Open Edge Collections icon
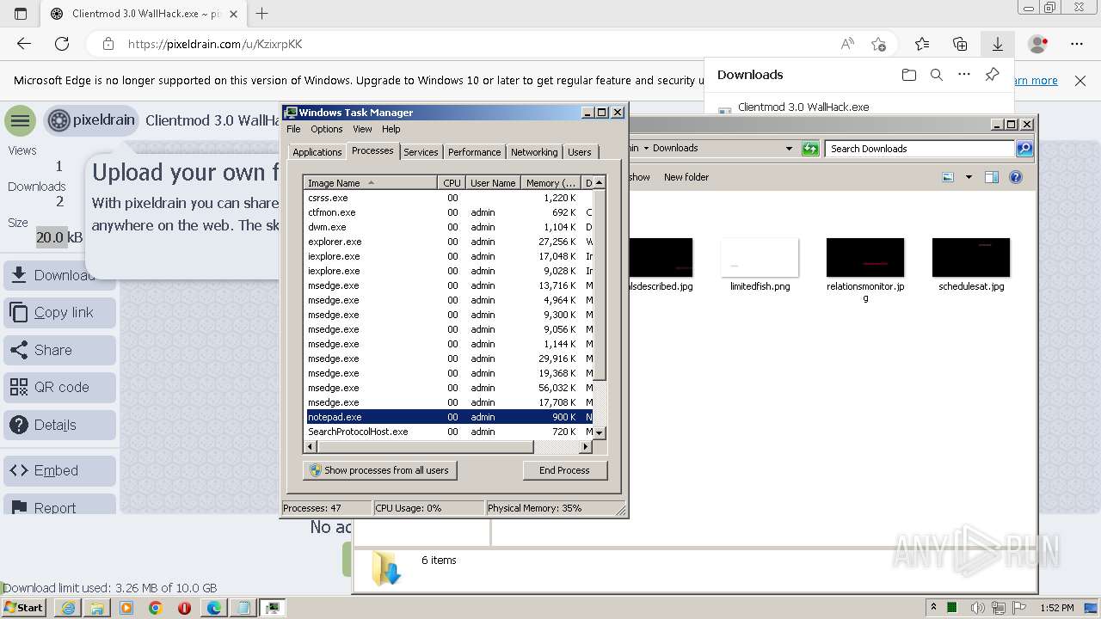This screenshot has height=619, width=1101. (960, 44)
